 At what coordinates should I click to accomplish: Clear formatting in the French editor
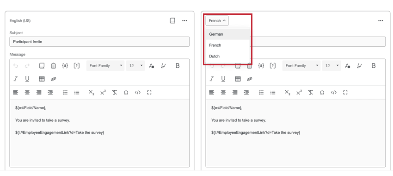click(x=311, y=93)
